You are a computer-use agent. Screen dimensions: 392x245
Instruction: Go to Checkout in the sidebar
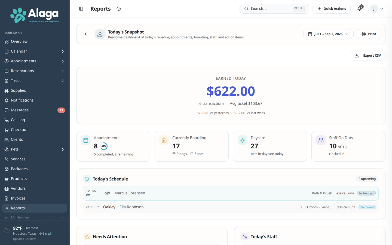click(x=35, y=130)
